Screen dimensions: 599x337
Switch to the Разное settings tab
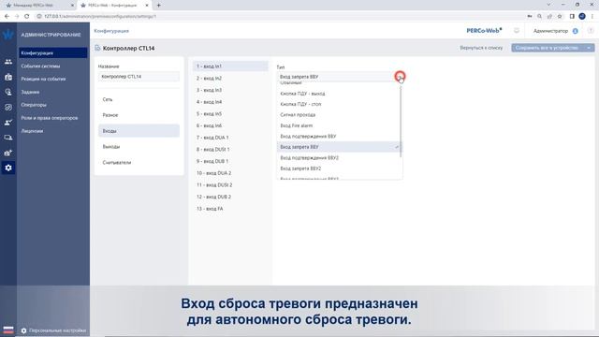tap(139, 115)
